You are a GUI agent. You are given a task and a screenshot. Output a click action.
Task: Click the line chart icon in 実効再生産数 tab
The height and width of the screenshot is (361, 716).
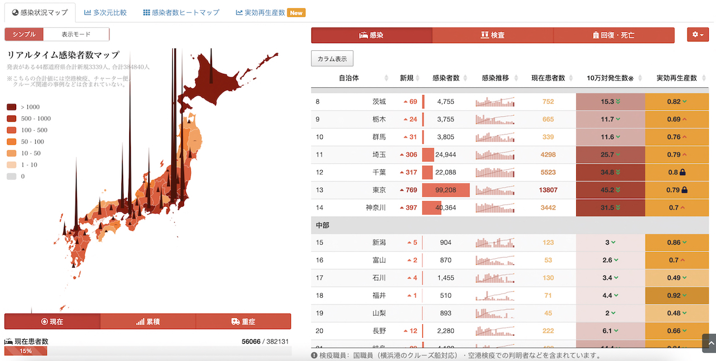(239, 12)
